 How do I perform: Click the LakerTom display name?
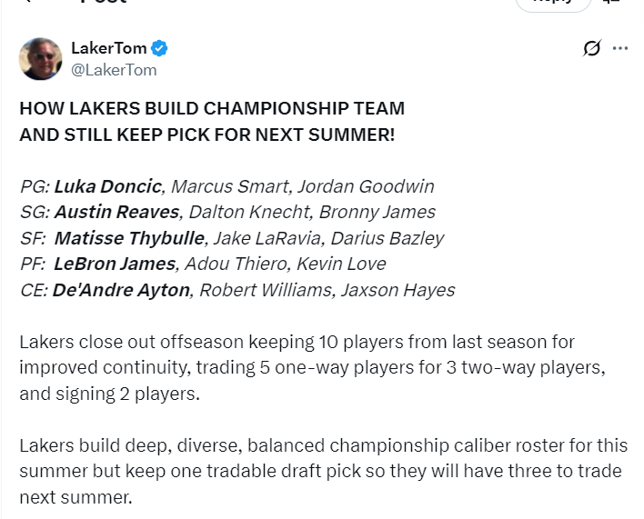tap(109, 48)
